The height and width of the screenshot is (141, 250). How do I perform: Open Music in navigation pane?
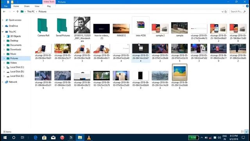click(13, 54)
